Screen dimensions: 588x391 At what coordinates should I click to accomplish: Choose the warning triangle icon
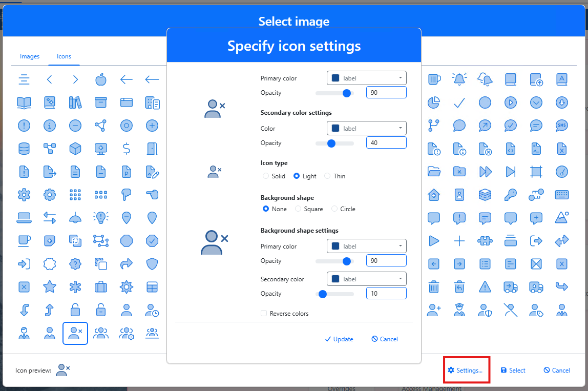[x=485, y=286]
